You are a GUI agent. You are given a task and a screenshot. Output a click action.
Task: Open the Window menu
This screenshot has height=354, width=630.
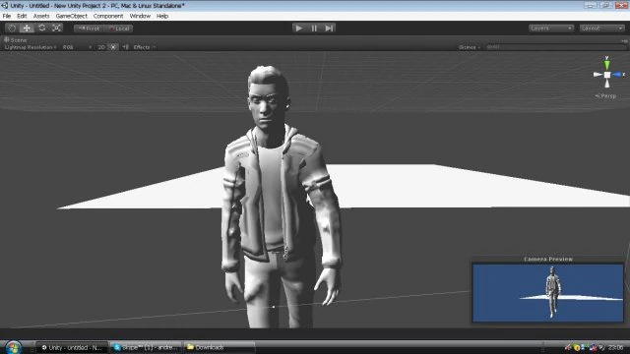(140, 16)
